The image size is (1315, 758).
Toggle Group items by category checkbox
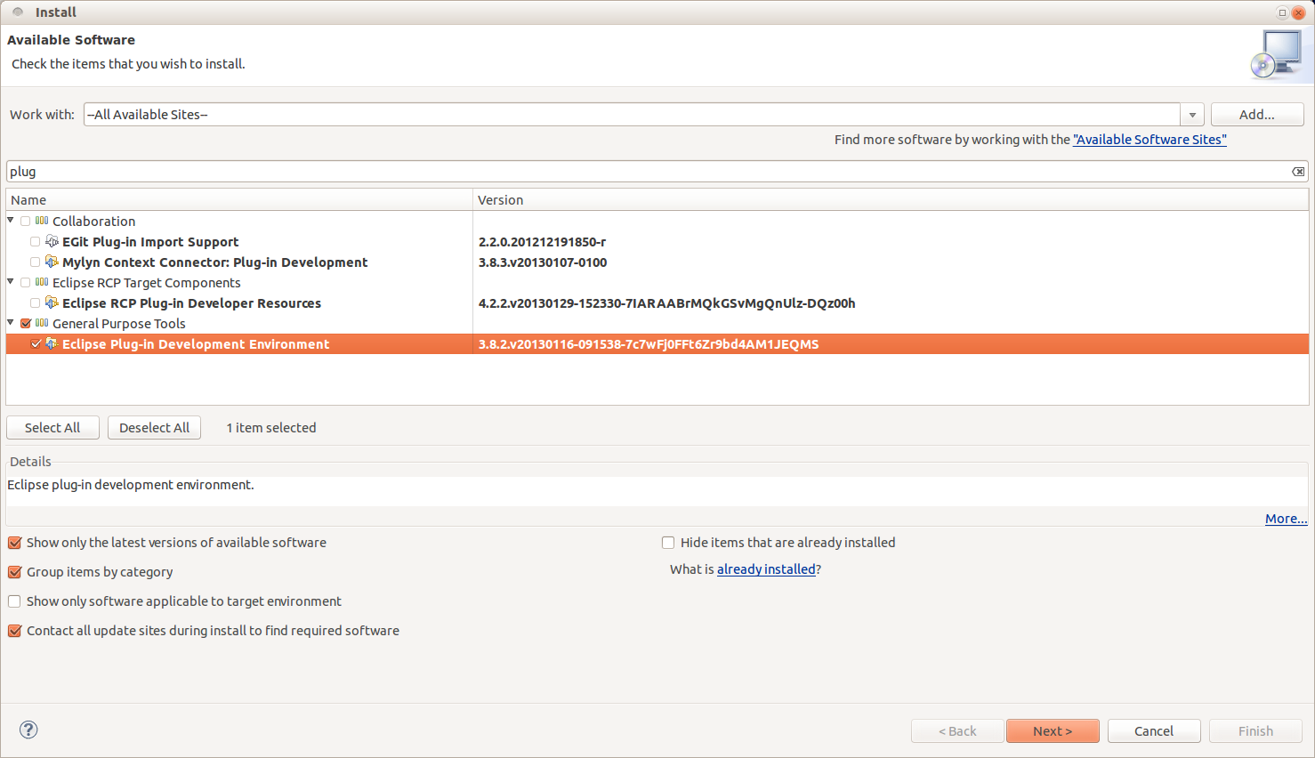pyautogui.click(x=14, y=572)
